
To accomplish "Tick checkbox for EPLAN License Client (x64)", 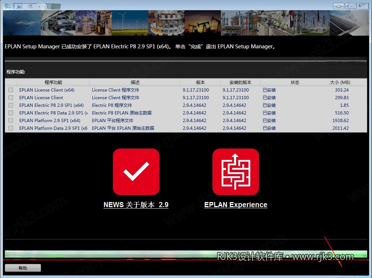I will pos(11,90).
